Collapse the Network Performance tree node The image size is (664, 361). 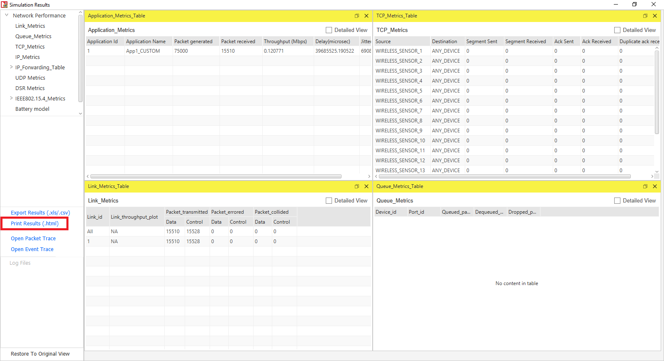pos(7,15)
